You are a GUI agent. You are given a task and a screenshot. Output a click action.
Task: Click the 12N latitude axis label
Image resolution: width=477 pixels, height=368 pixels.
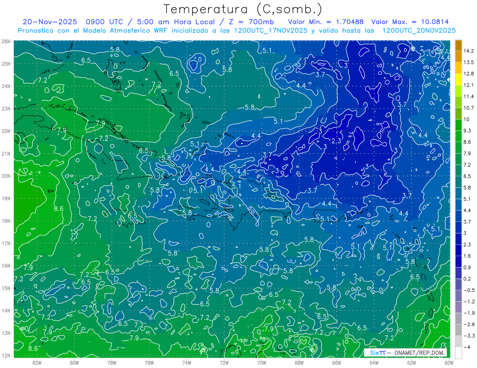(6, 355)
